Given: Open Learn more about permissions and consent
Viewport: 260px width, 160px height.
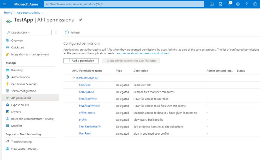Looking at the screenshot, I should point(143,53).
